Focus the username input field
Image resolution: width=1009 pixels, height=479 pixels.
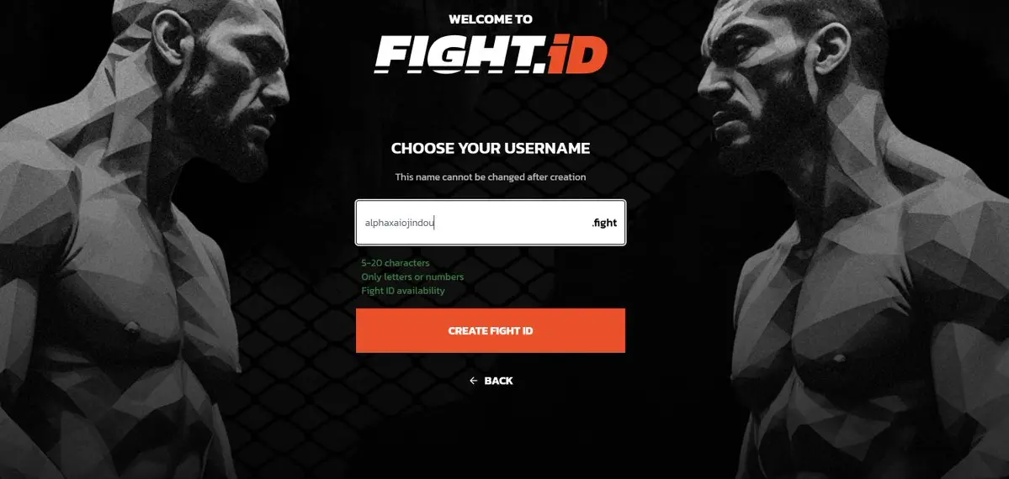click(491, 223)
